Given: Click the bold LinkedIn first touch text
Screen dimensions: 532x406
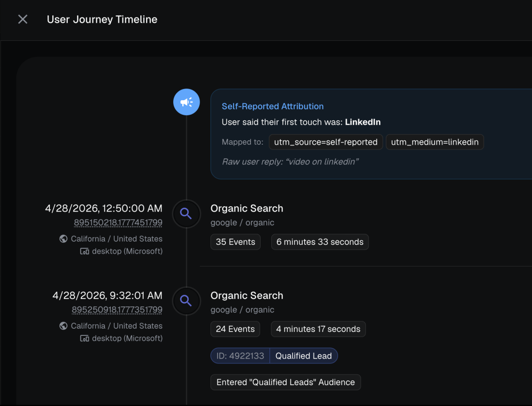Looking at the screenshot, I should pos(363,122).
